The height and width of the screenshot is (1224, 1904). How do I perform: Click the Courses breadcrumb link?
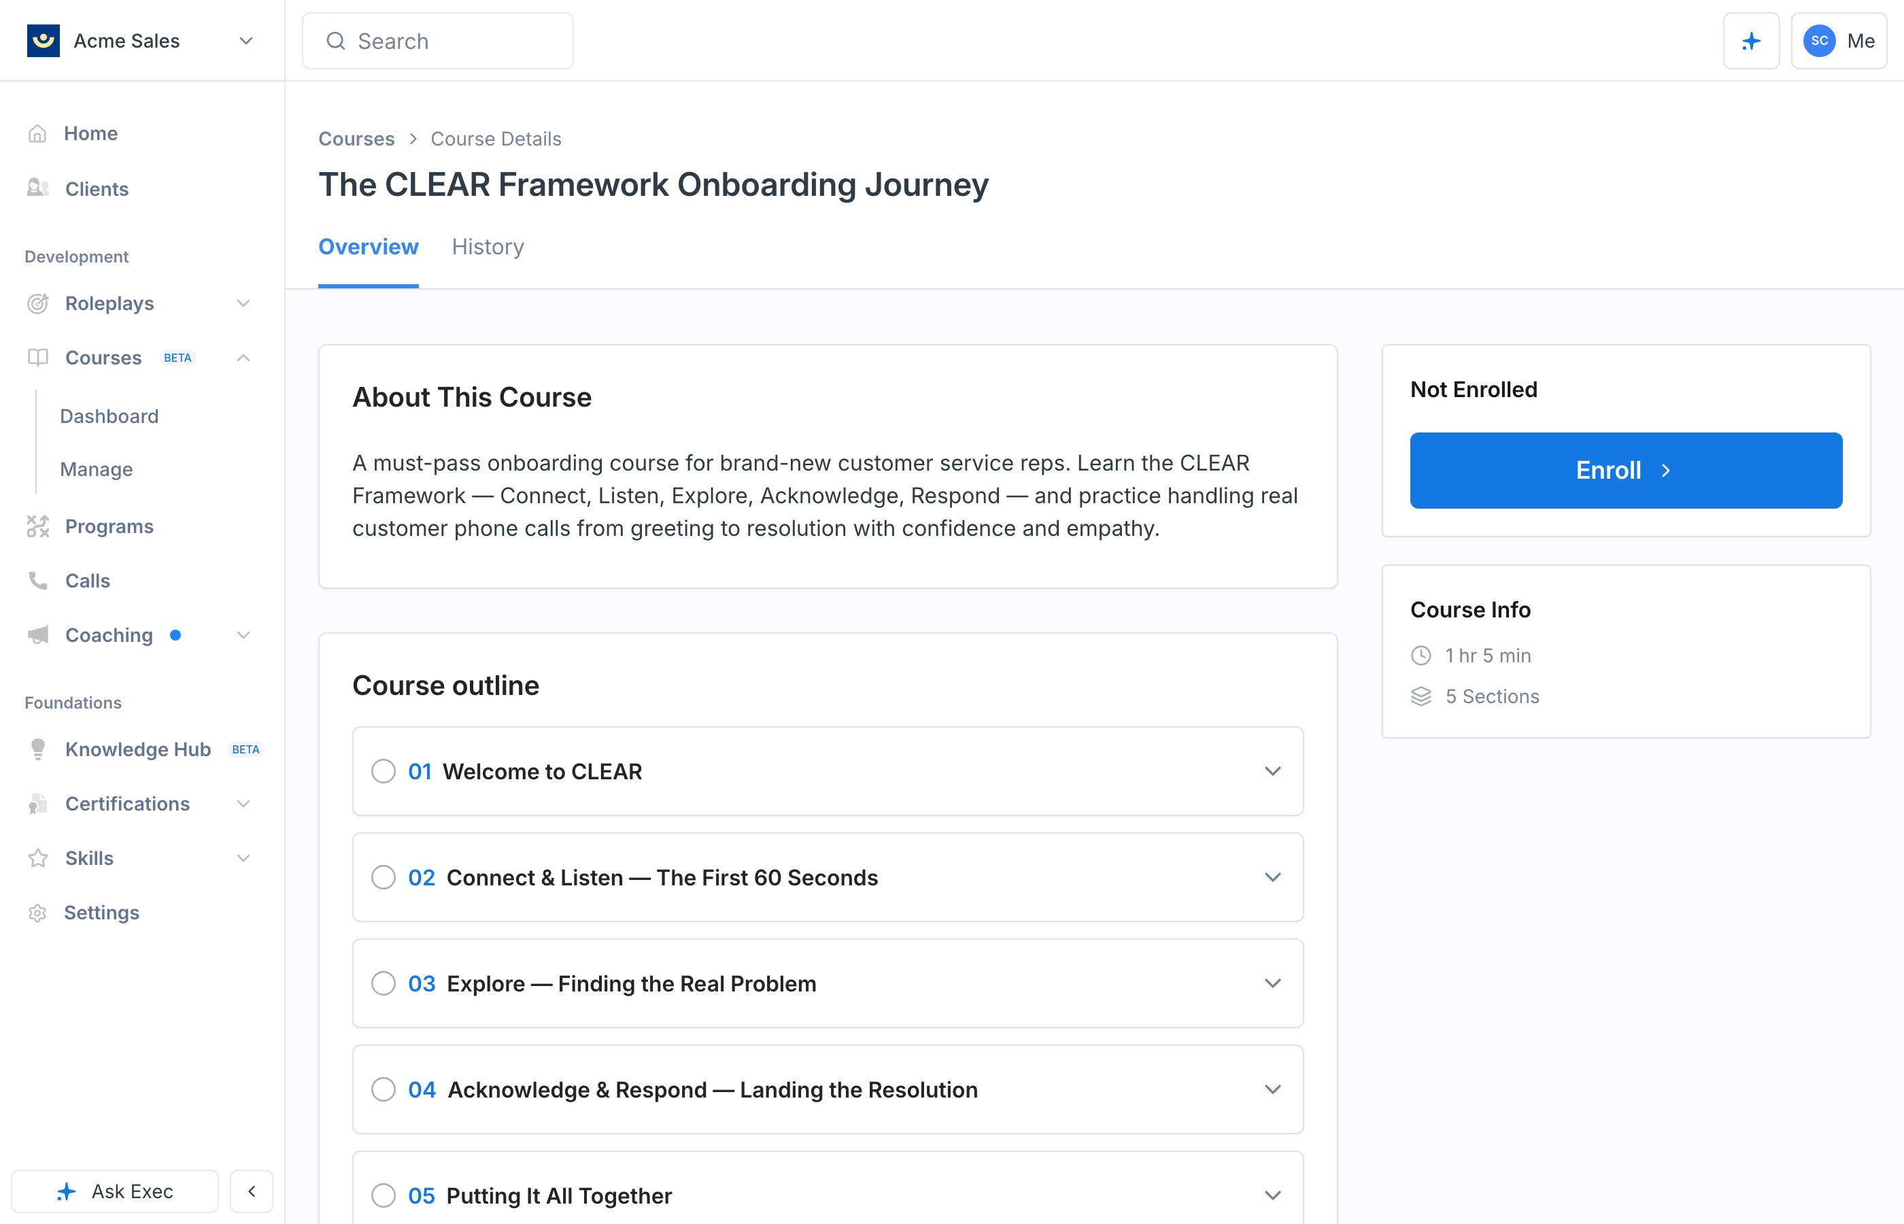[356, 139]
